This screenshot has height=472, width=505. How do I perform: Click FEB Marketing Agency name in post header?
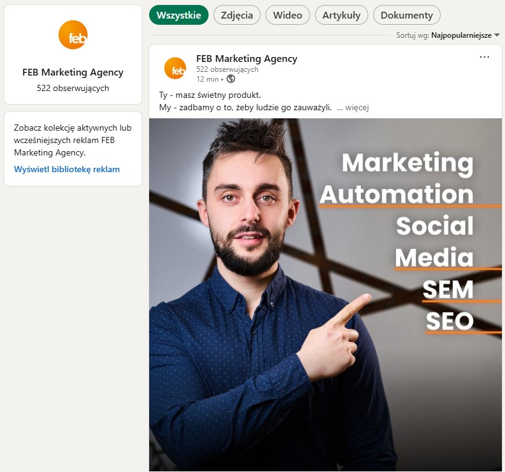[x=247, y=59]
